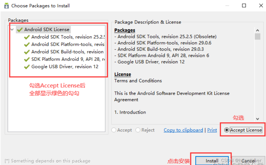
Task: Click 'Google USB Driver, revision 12' description line
Action: [x=149, y=62]
